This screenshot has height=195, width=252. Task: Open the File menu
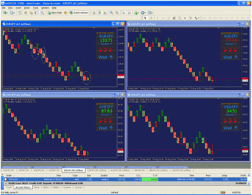(x=4, y=8)
